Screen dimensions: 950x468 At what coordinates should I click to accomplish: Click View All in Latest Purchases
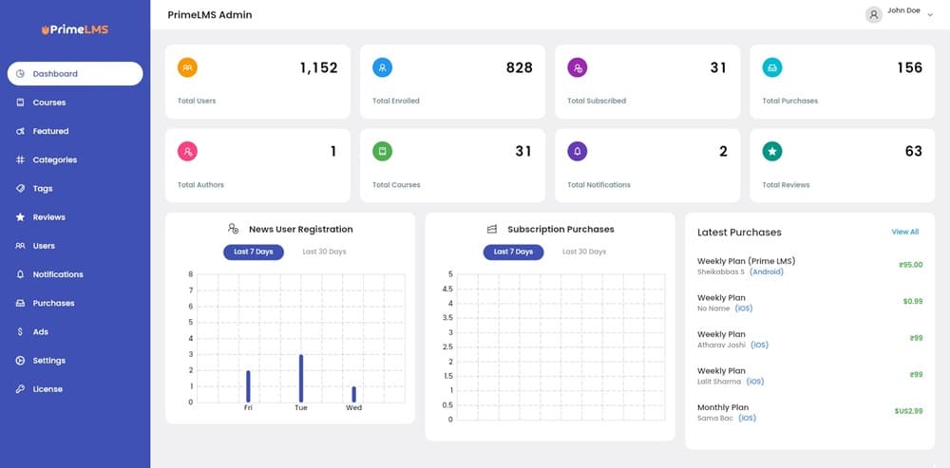904,232
